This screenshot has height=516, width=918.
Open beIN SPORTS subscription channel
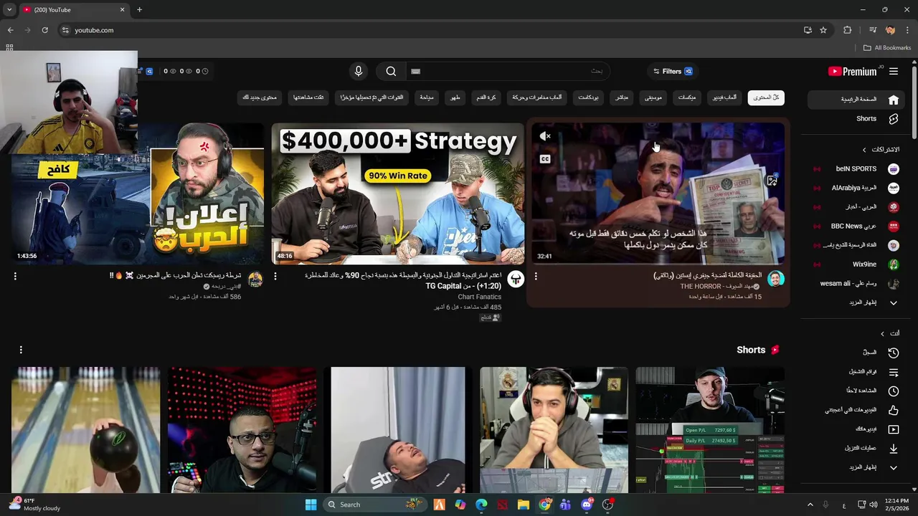[857, 169]
